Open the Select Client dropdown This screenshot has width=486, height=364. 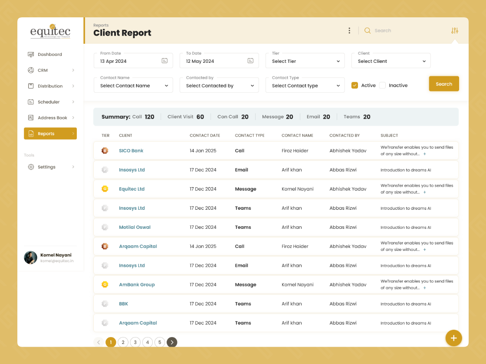[391, 61]
